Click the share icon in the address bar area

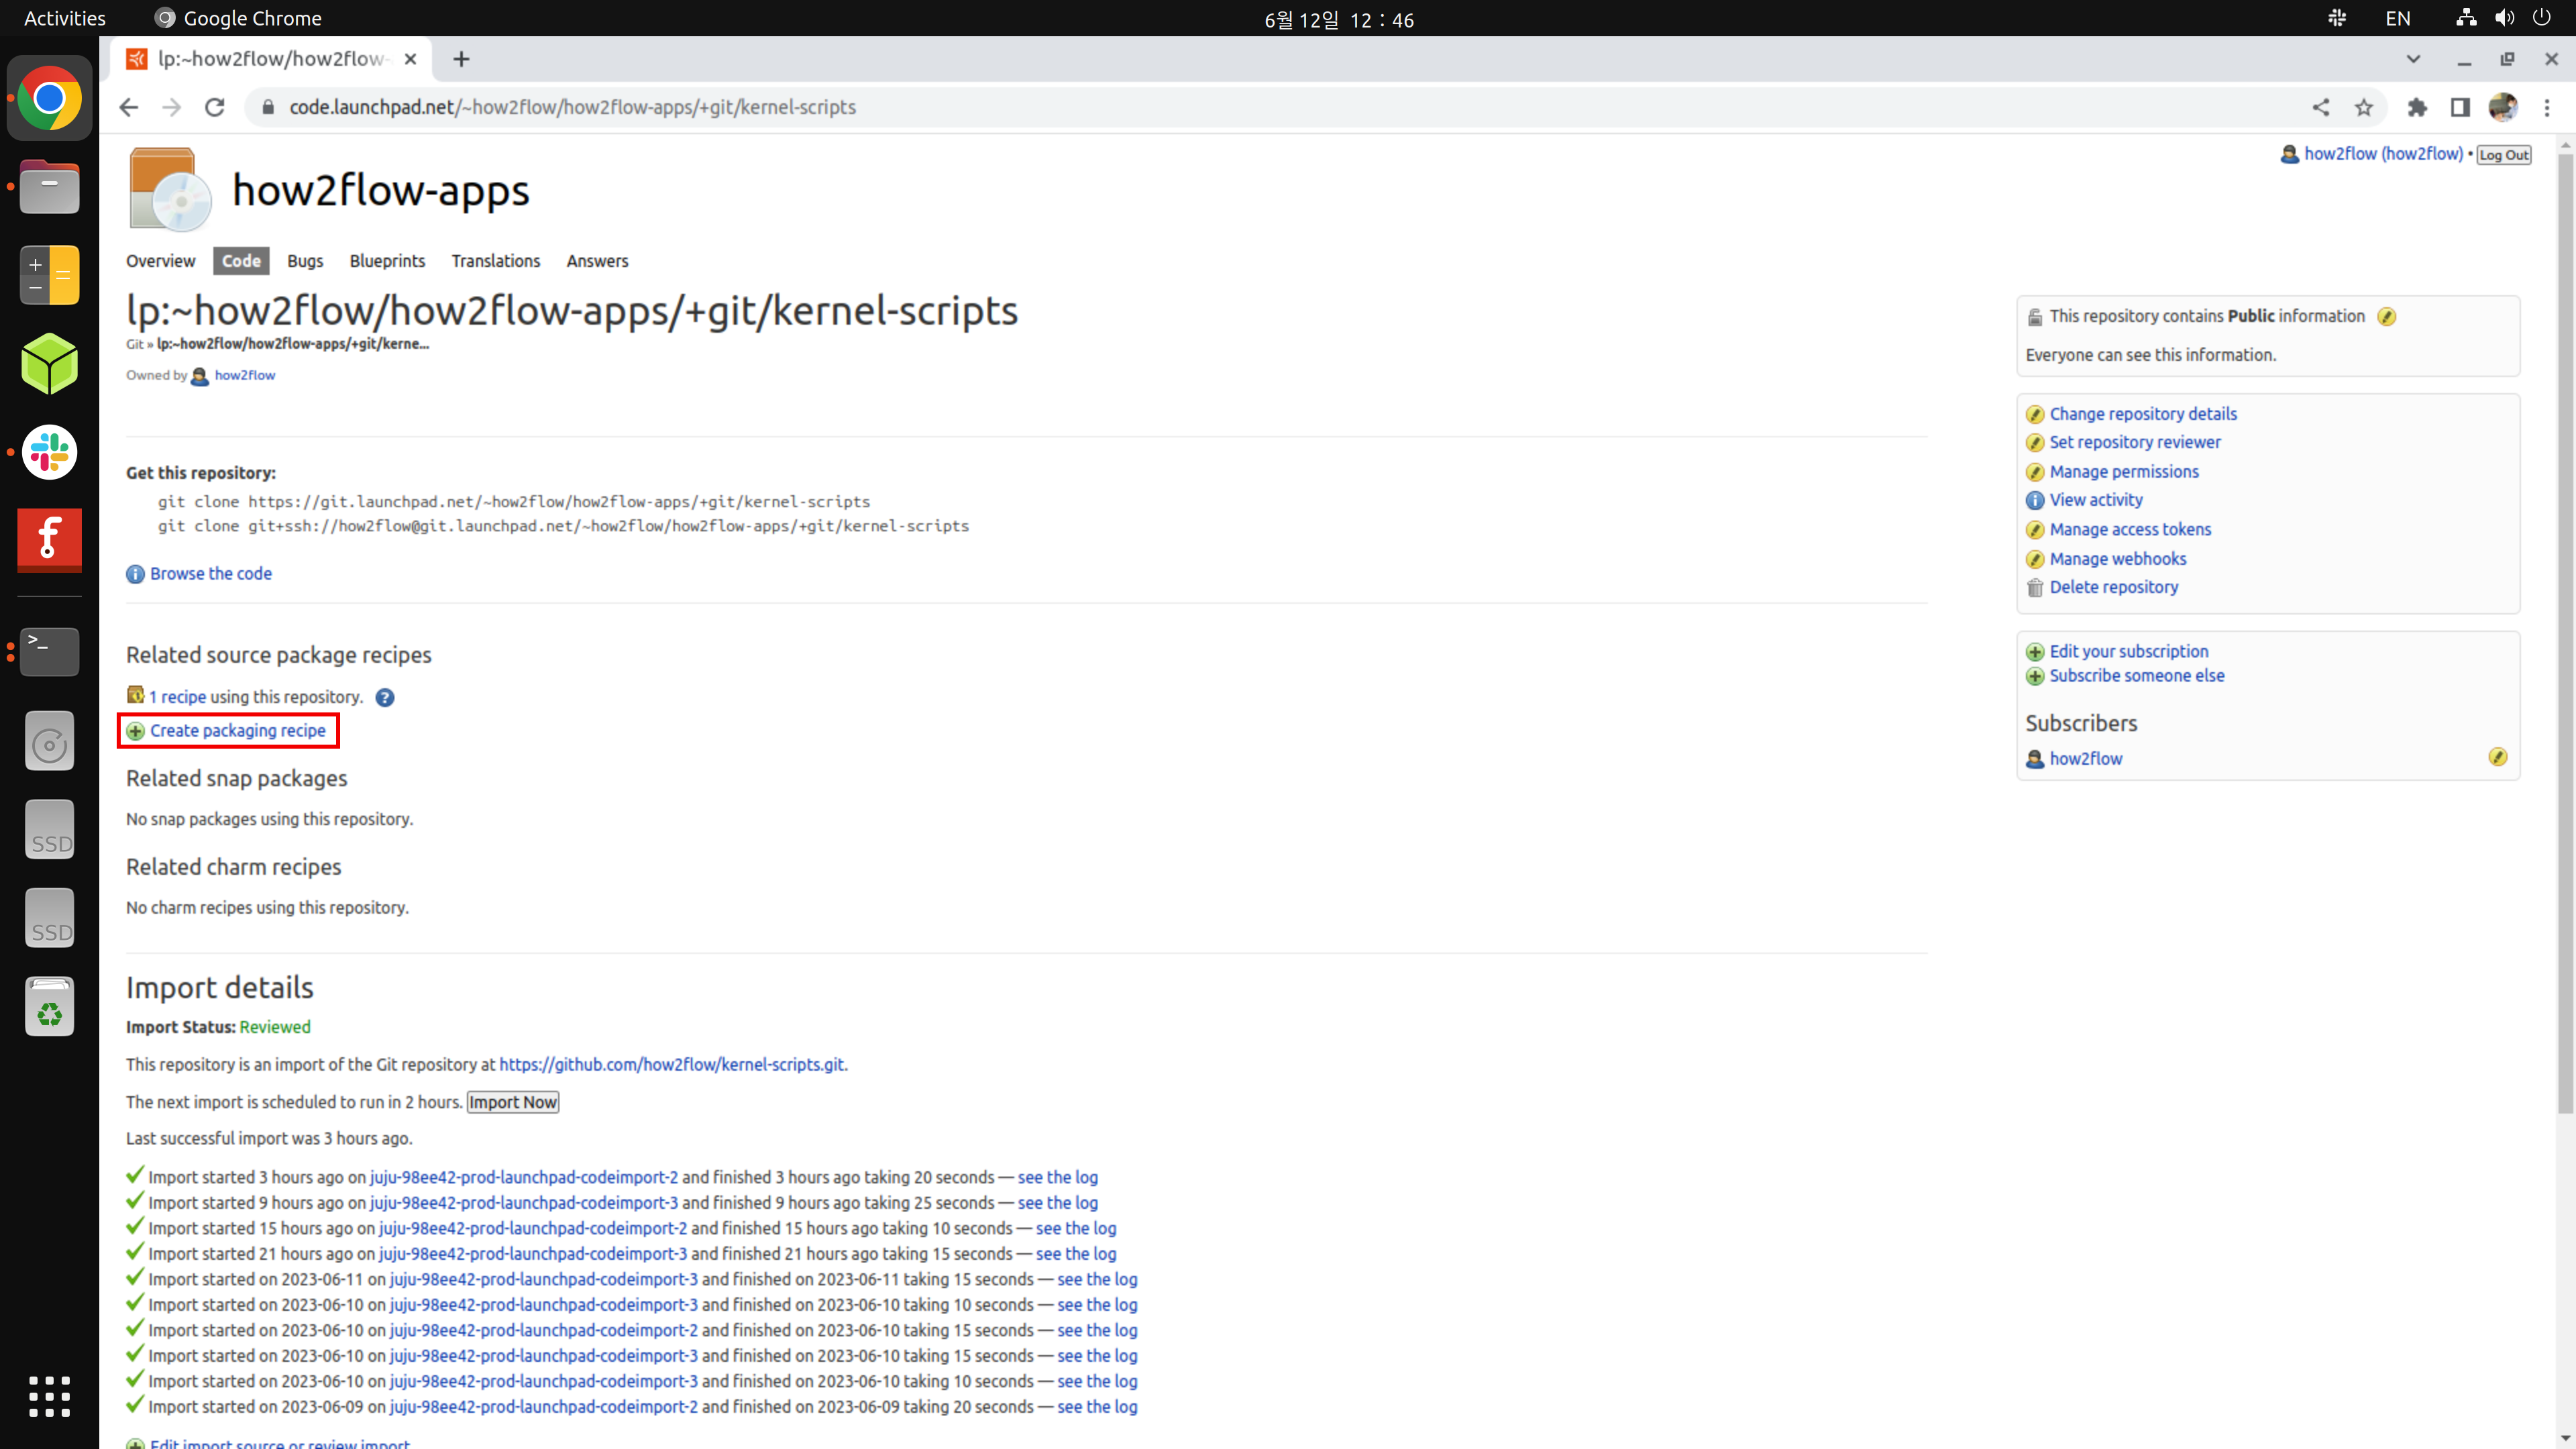click(x=2322, y=107)
